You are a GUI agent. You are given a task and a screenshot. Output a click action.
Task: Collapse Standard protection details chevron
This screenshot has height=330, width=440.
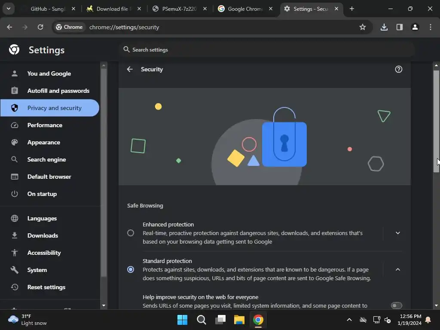397,269
